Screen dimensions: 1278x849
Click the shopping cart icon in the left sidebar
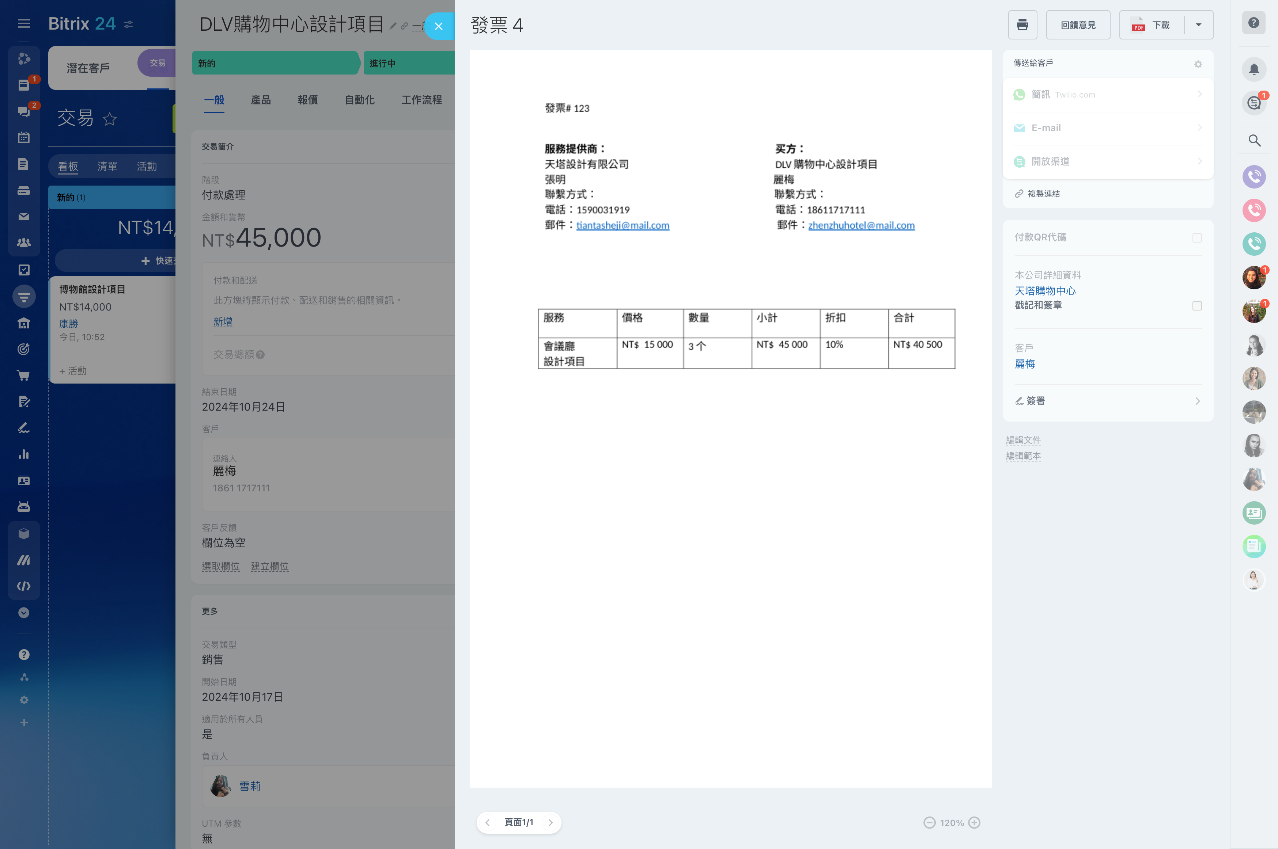point(23,375)
